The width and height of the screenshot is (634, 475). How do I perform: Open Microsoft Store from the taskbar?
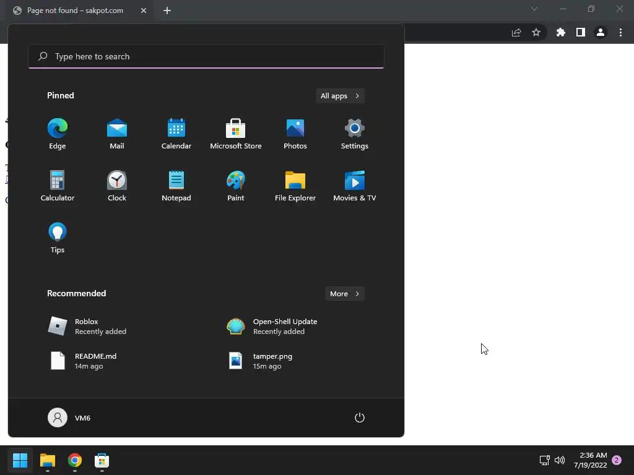[x=102, y=460]
